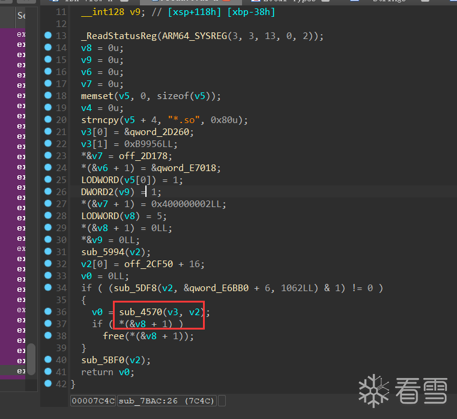The width and height of the screenshot is (457, 419).
Task: Select the off_2D178 reference
Action: (143, 156)
